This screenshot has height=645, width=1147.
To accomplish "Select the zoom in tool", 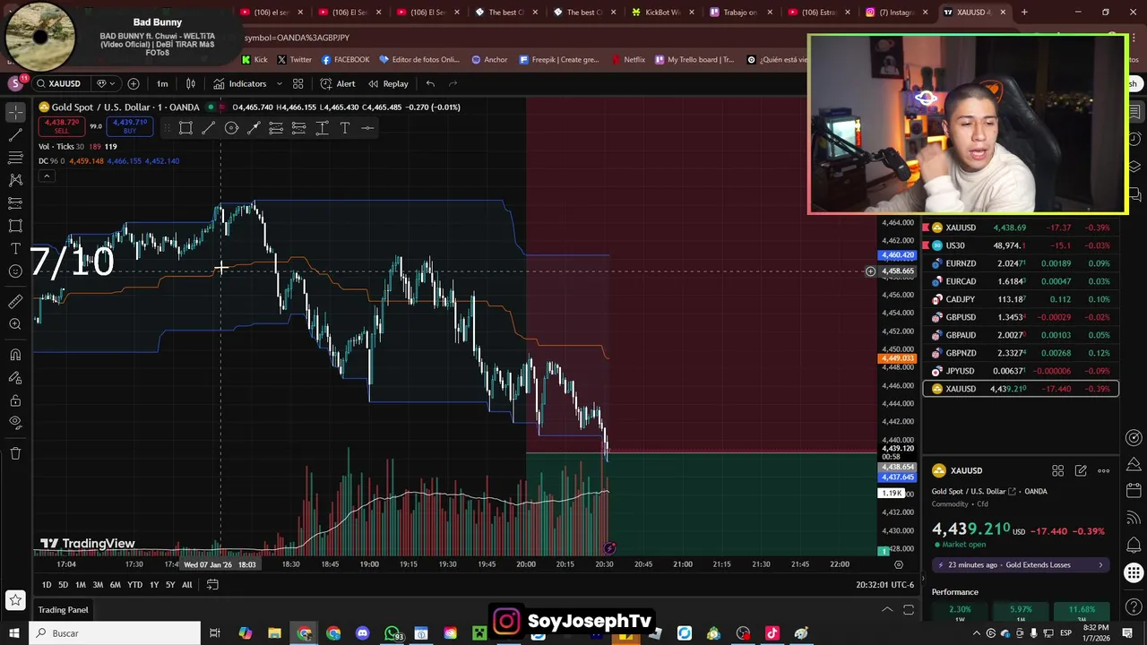I will [x=15, y=324].
